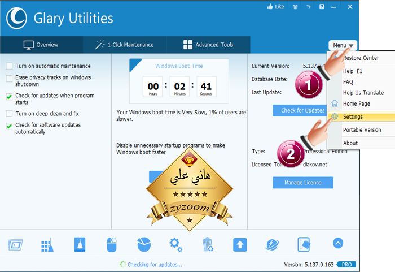Screen dimensions: 395x272
Task: Open Settings from the menu
Action: [x=362, y=116]
